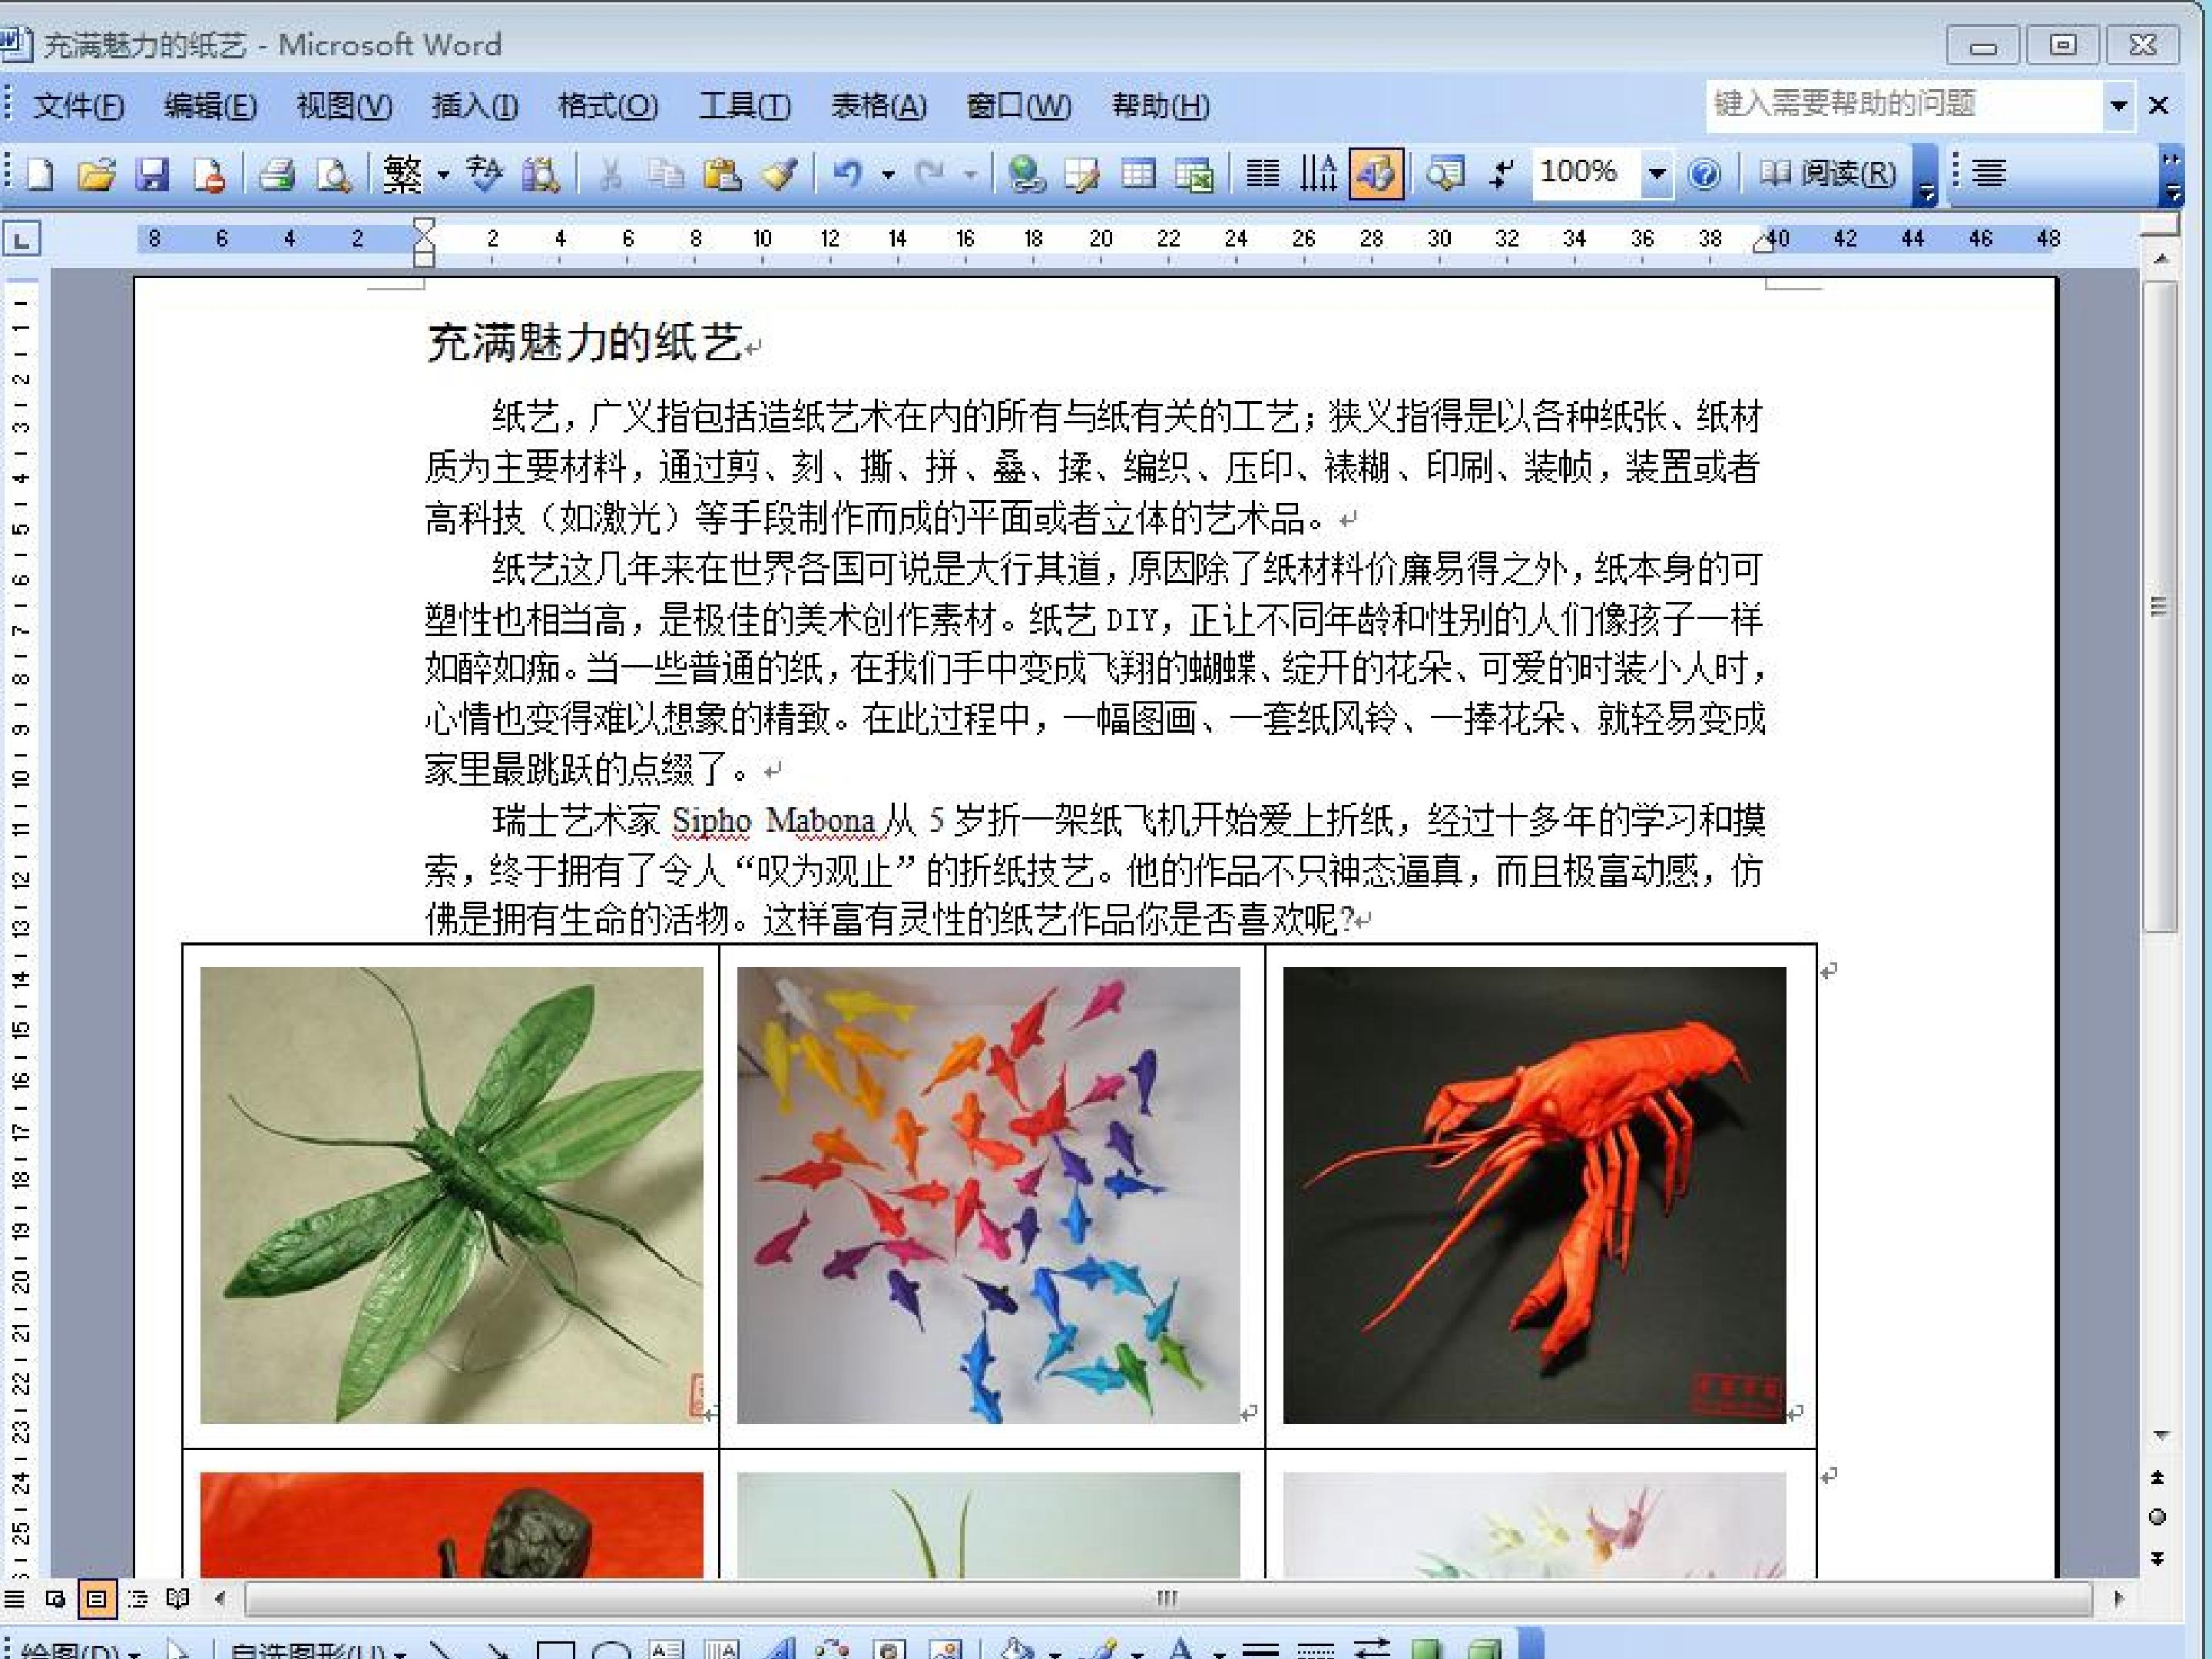
Task: Open the Research binoculars tool
Action: [x=541, y=175]
